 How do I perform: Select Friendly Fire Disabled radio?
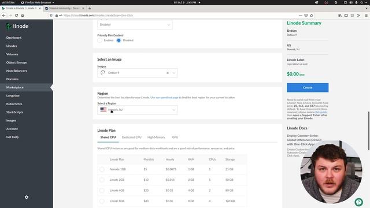point(119,40)
